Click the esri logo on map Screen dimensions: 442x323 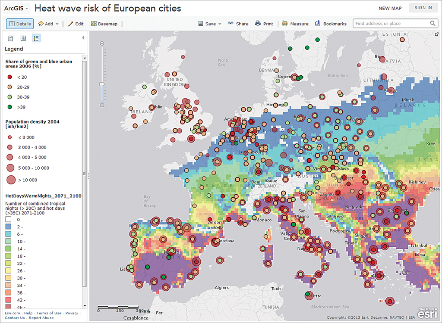(x=427, y=313)
